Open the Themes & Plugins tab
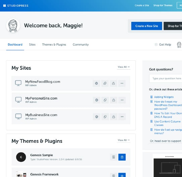The image size is (182, 177). coord(54,45)
